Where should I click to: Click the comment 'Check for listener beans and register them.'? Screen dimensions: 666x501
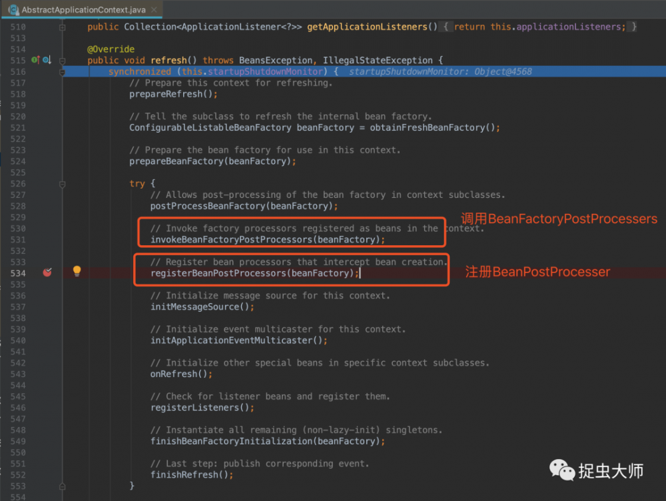(270, 396)
